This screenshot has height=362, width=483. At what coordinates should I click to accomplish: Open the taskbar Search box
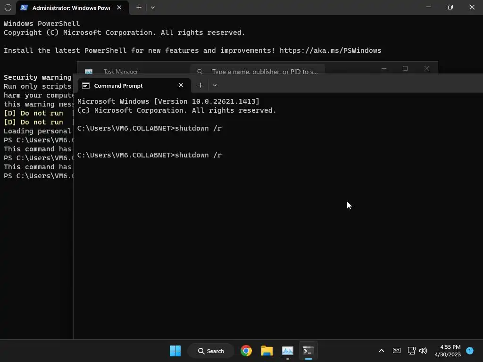(211, 351)
